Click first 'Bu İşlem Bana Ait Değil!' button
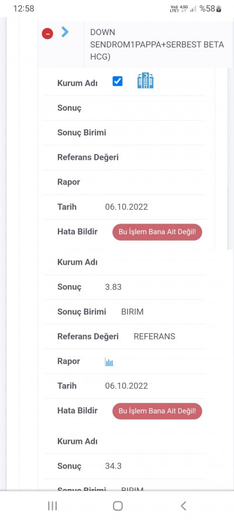The image size is (234, 520). (x=157, y=232)
